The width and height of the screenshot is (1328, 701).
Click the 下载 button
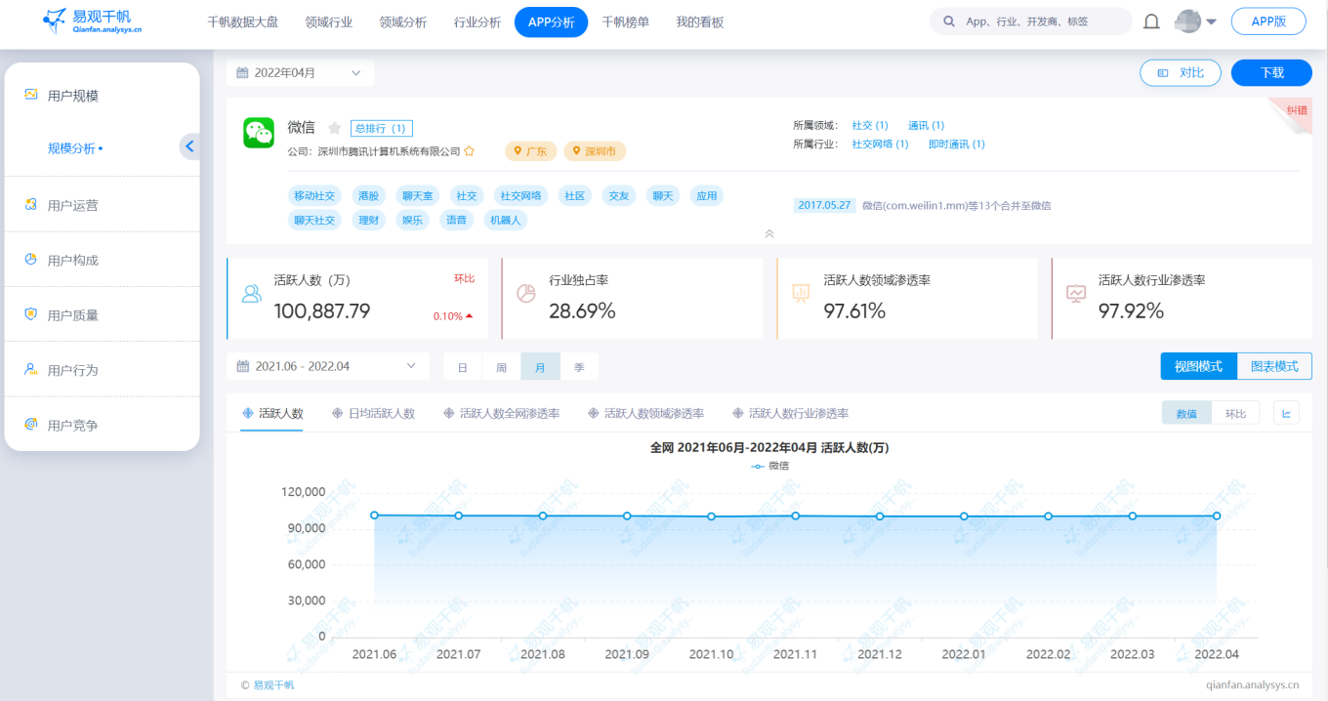click(x=1271, y=72)
